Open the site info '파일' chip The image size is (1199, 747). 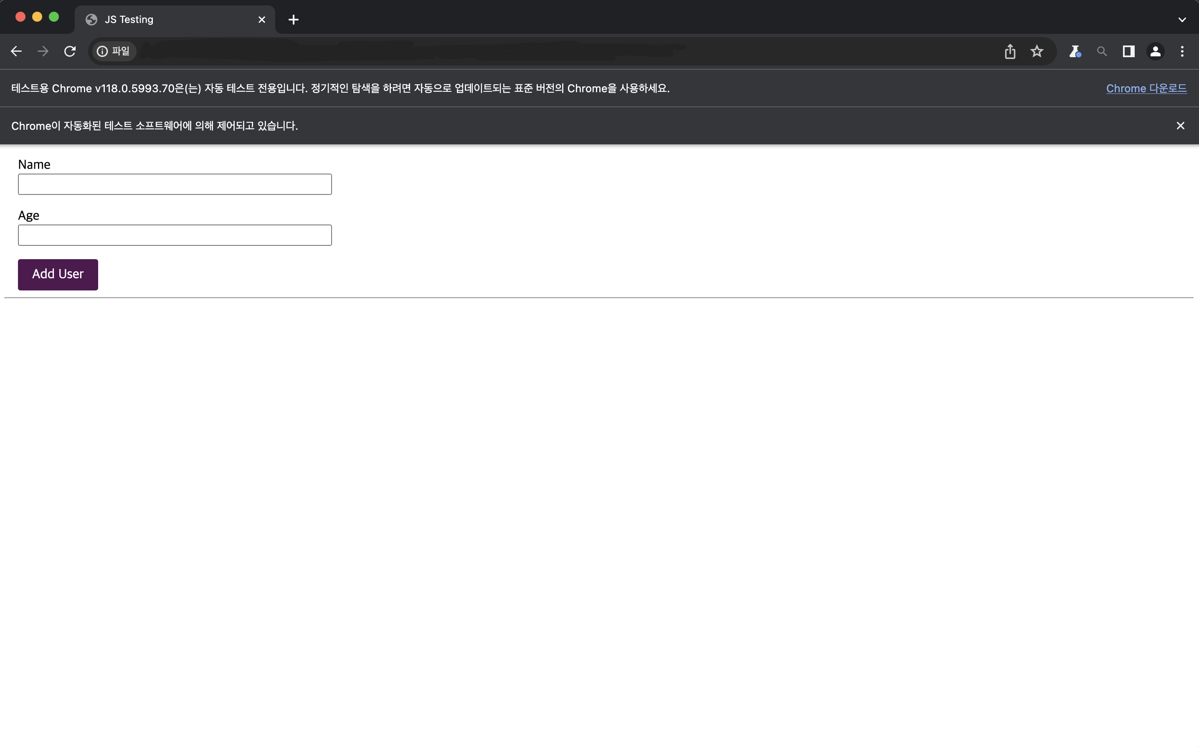114,51
